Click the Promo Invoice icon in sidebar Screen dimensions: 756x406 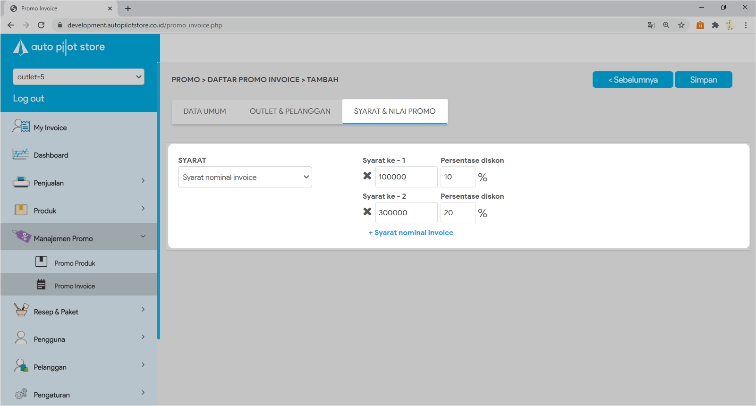42,285
